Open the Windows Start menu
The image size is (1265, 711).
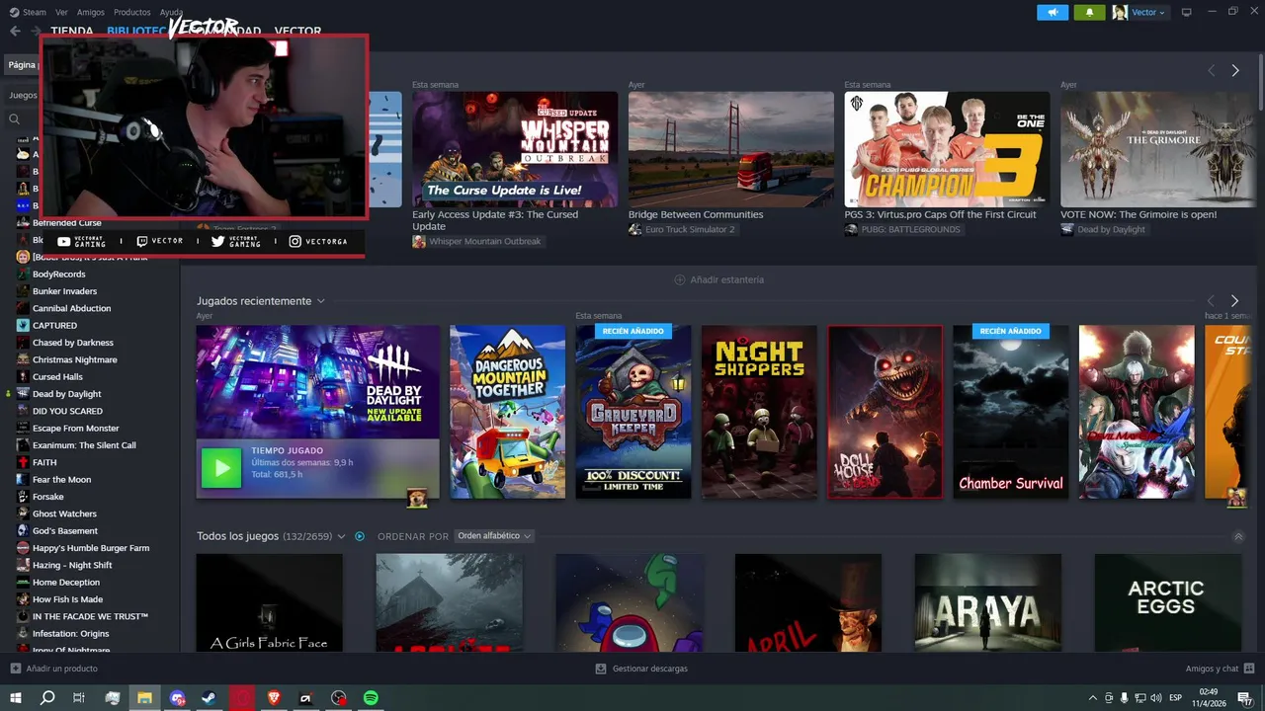pyautogui.click(x=15, y=698)
